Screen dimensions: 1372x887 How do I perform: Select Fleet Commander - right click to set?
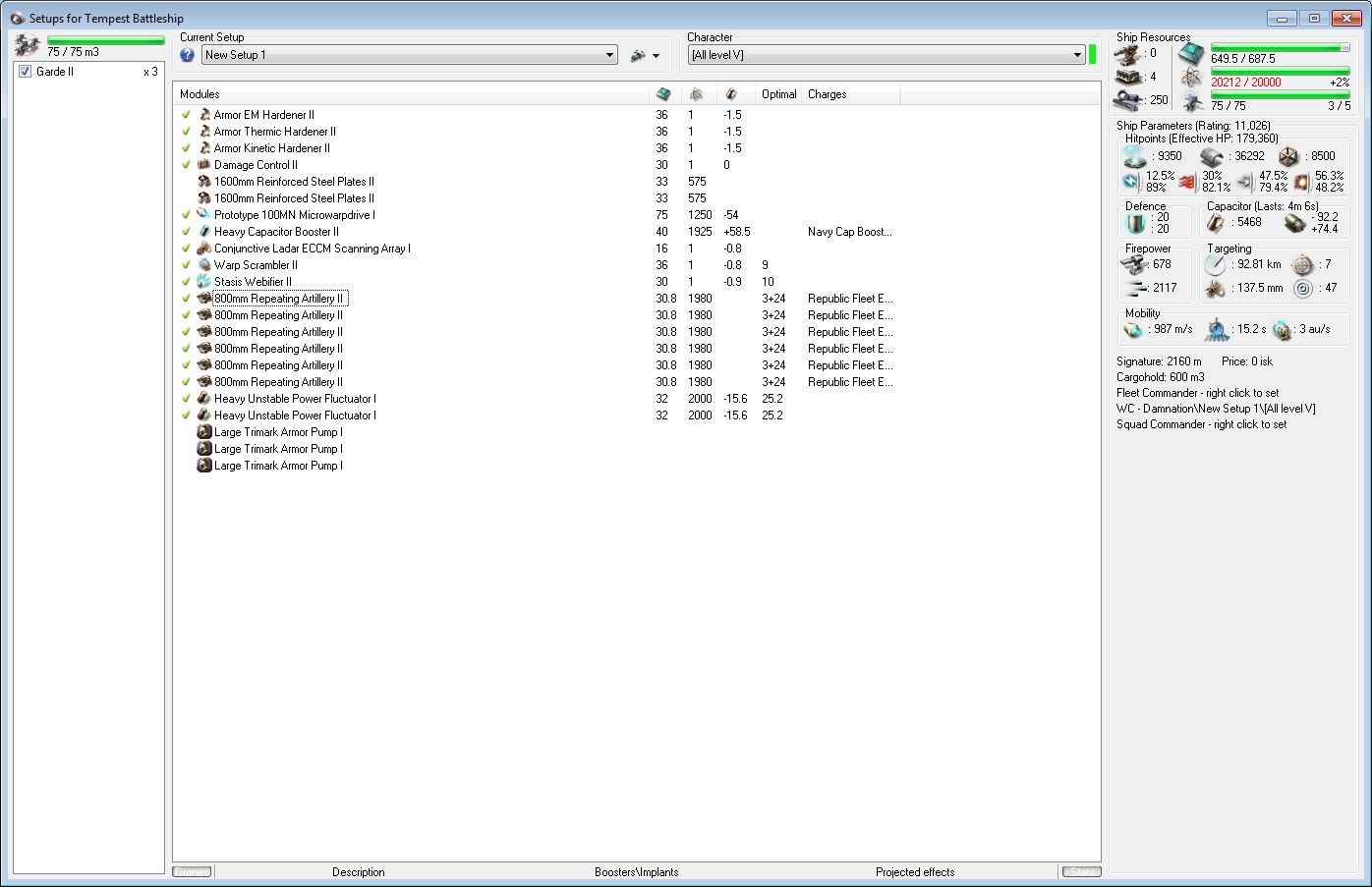click(1198, 393)
